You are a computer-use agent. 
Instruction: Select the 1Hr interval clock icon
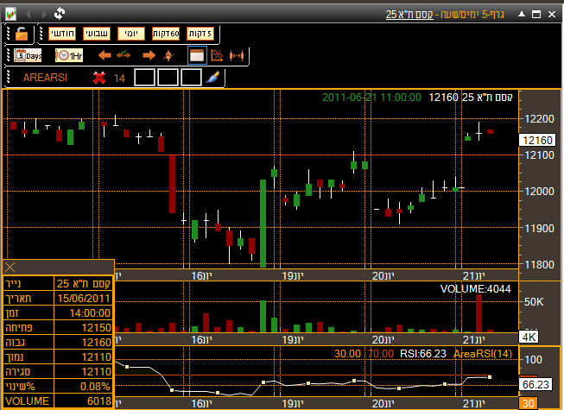coord(68,55)
